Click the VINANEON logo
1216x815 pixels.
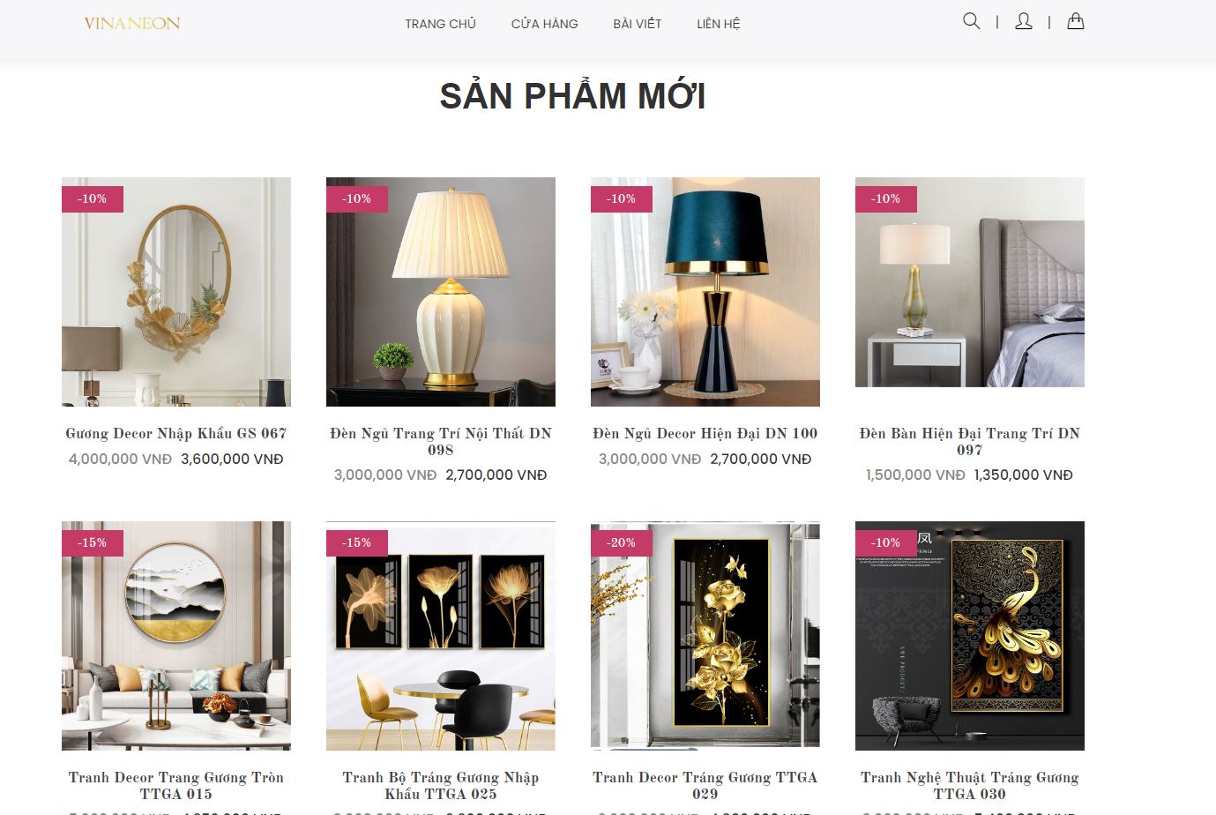point(132,24)
